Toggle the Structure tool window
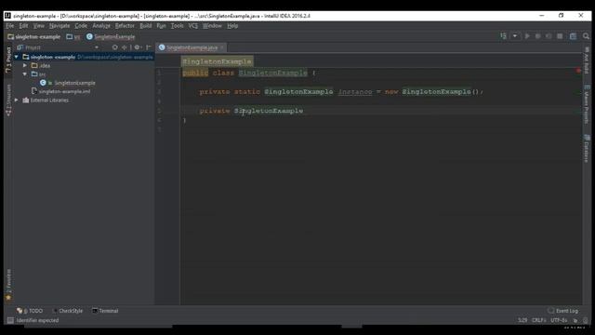The height and width of the screenshot is (335, 595). point(8,100)
